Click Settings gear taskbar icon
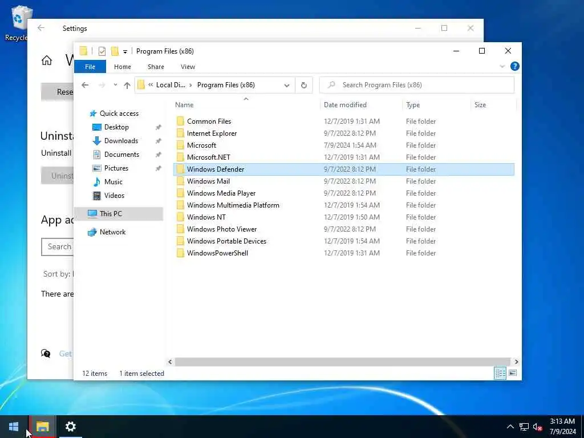584x438 pixels. [x=70, y=427]
